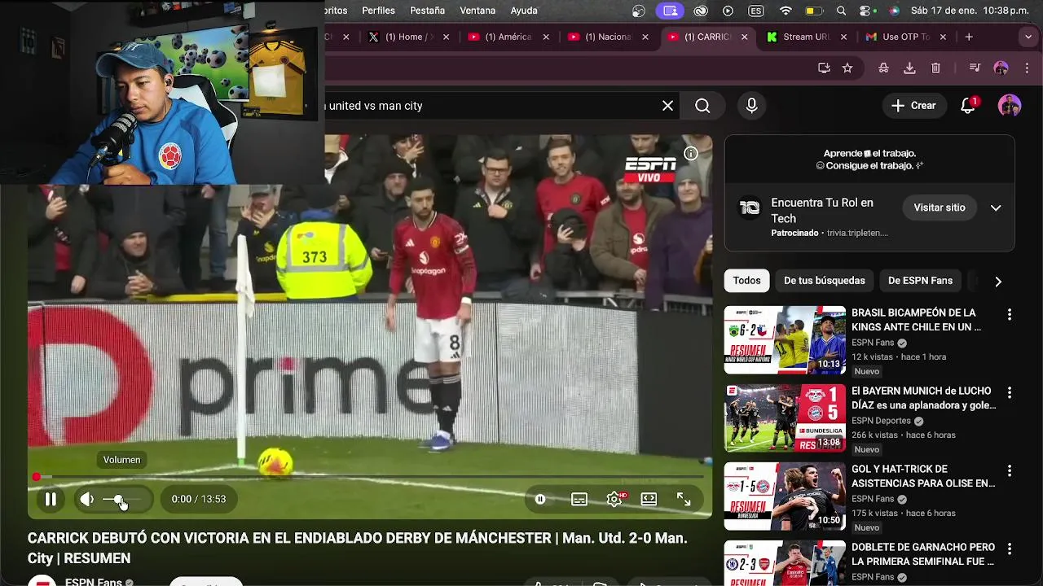Click the video title CARRICK DEBUTÓ
This screenshot has width=1043, height=586.
pos(358,548)
